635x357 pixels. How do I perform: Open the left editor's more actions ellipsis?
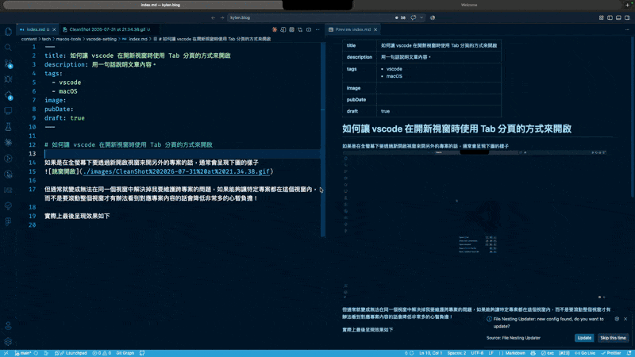317,29
